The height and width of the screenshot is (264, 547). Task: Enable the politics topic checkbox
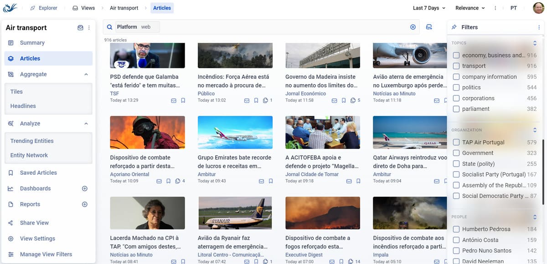point(456,87)
